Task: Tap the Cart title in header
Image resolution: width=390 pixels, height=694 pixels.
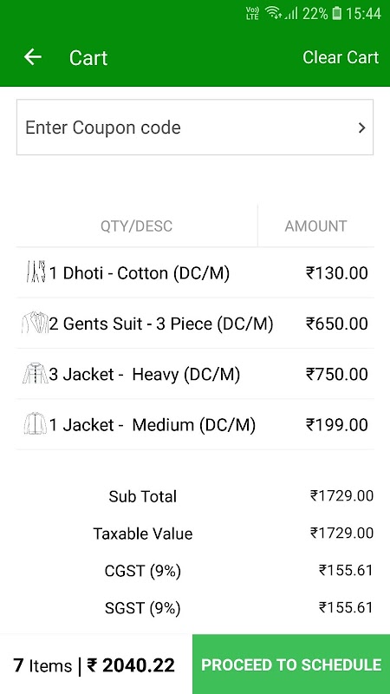Action: click(x=88, y=57)
